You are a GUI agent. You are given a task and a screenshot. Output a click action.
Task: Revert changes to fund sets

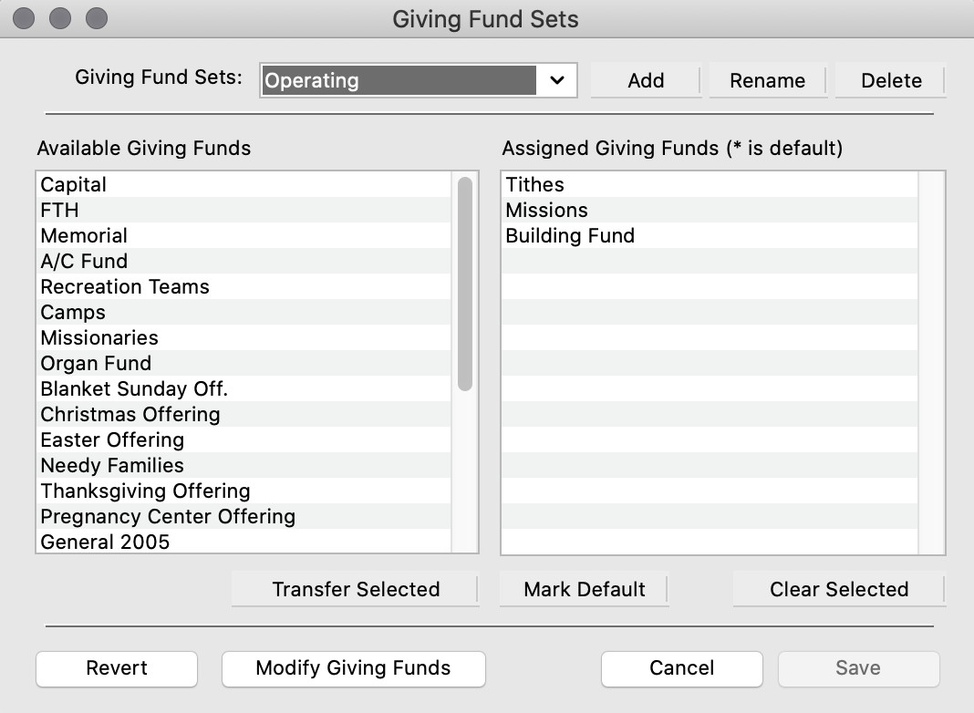click(x=117, y=668)
